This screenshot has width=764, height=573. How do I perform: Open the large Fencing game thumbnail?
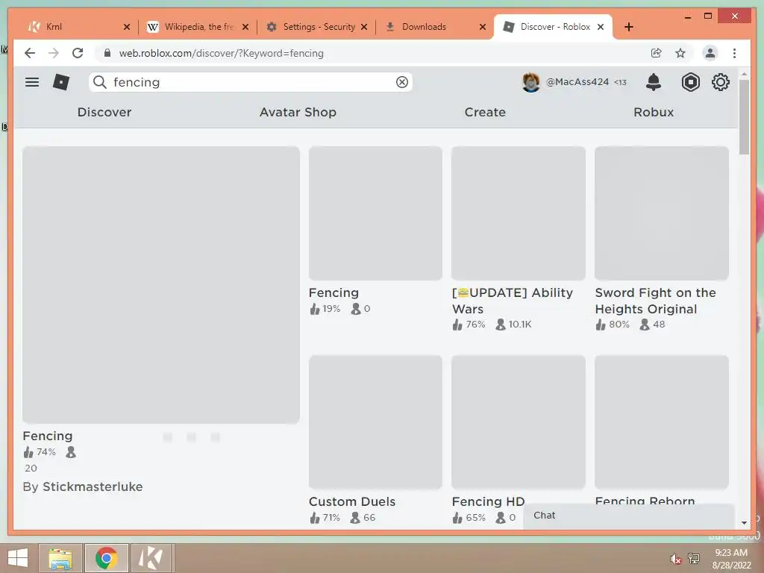pos(161,285)
